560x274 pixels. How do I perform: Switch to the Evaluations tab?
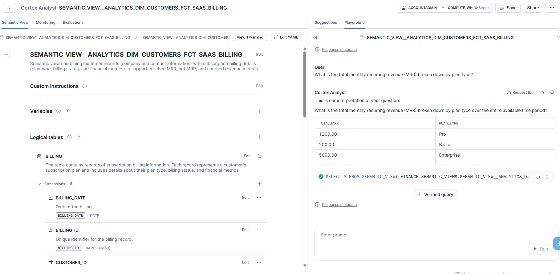coord(73,22)
